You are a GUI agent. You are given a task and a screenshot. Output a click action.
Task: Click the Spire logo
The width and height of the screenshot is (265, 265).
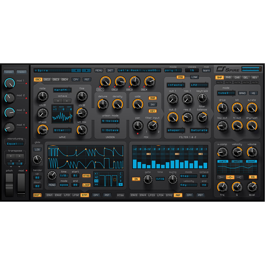(228, 69)
